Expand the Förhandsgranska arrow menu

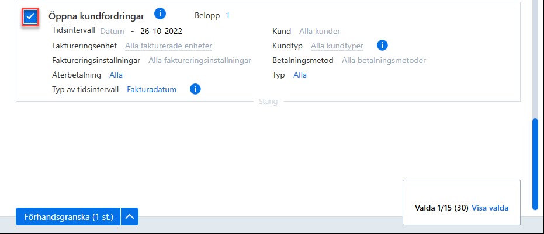point(129,216)
